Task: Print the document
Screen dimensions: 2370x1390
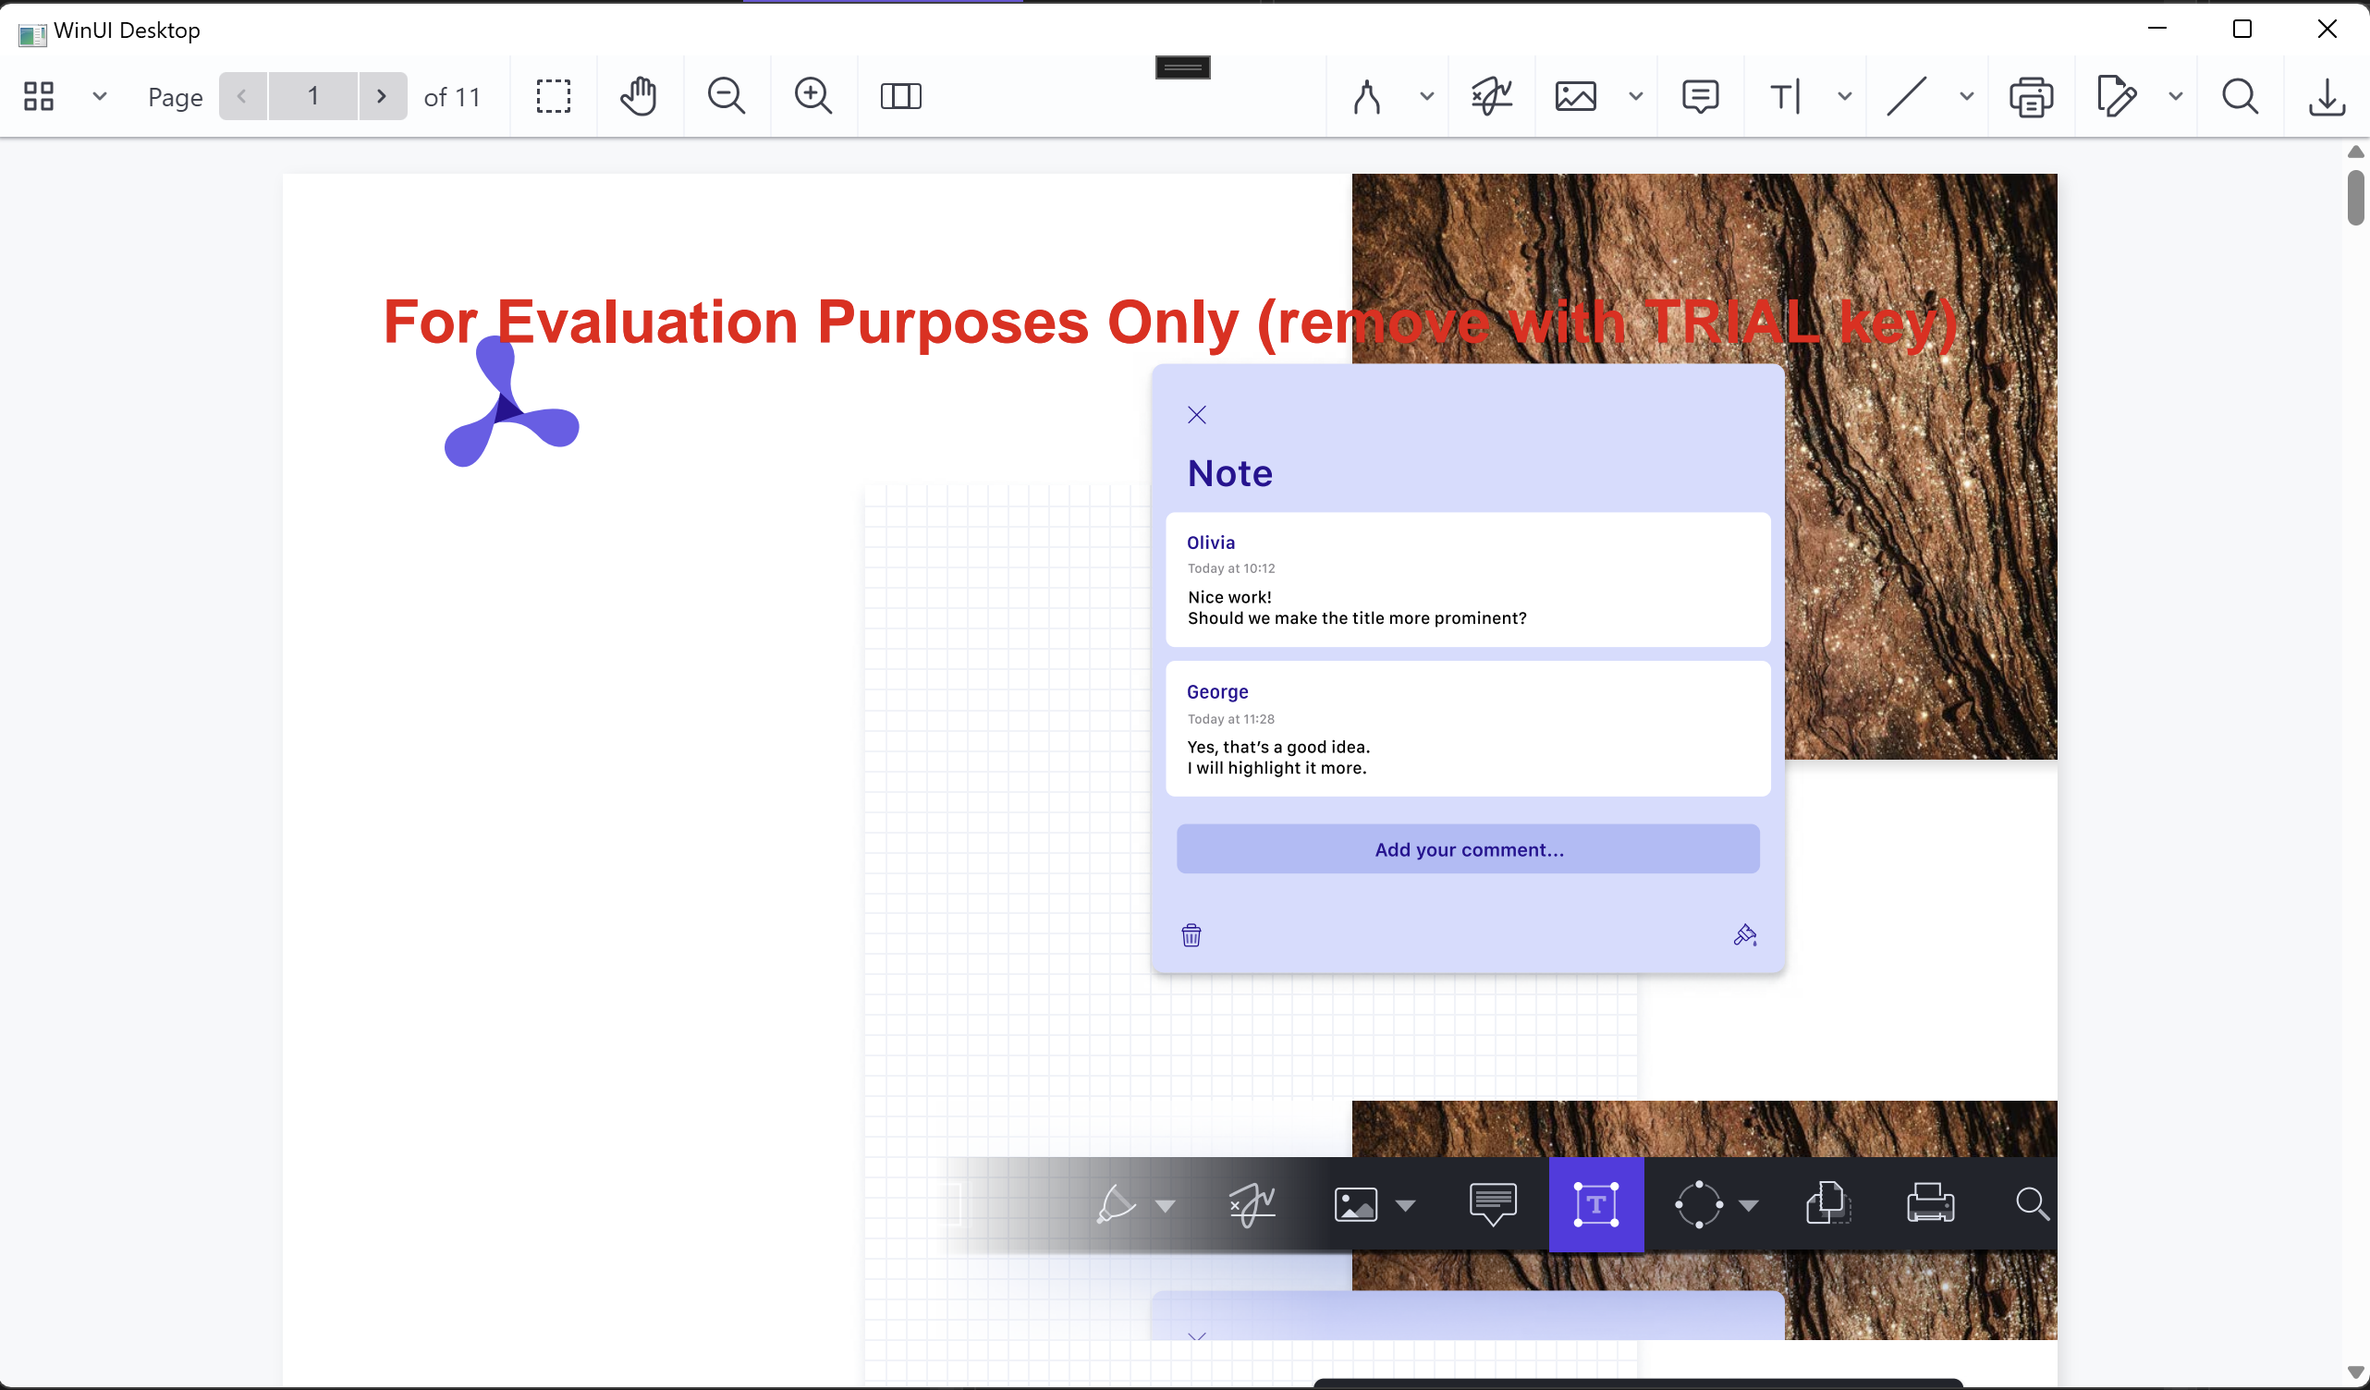Action: click(x=2032, y=95)
